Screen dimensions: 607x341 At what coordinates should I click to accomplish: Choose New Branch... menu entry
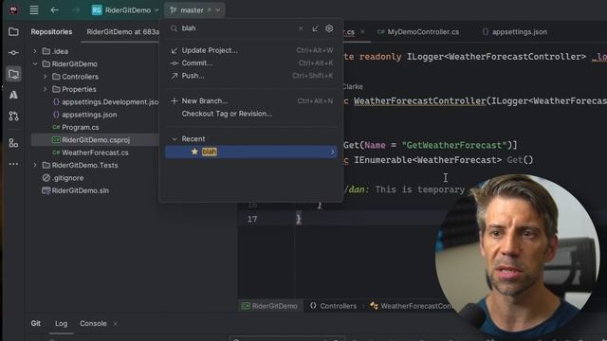click(x=250, y=101)
